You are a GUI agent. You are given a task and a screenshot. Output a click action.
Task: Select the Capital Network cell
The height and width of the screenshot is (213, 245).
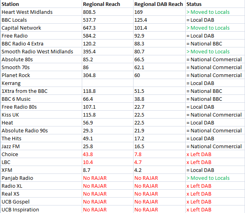pos(41,28)
